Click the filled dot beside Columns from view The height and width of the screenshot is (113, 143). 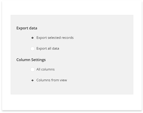[33, 80]
